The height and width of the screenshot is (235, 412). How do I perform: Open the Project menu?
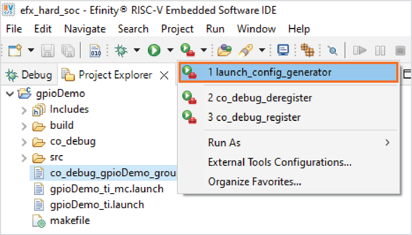[x=177, y=29]
